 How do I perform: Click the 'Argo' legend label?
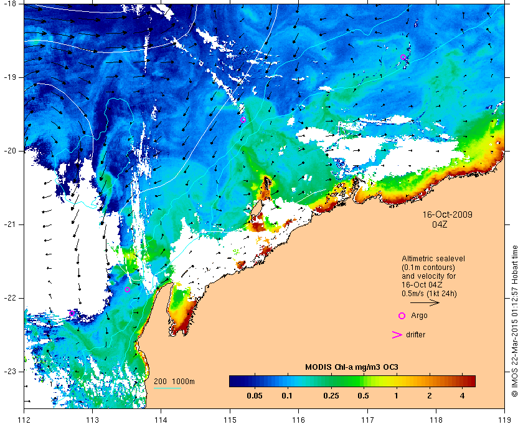[419, 316]
